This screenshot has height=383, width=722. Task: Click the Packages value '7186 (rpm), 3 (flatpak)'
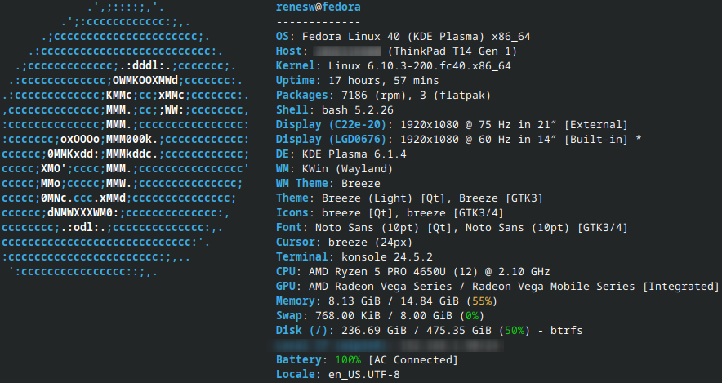(417, 96)
